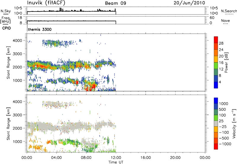Image resolution: width=237 pixels, height=164 pixels.
Task: Click the "16:00" time tick label
Action: click(x=145, y=158)
